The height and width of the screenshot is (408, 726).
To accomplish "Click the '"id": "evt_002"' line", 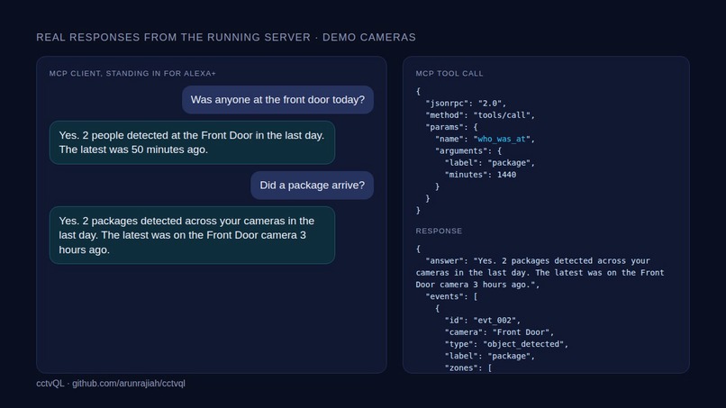I will click(x=483, y=321).
